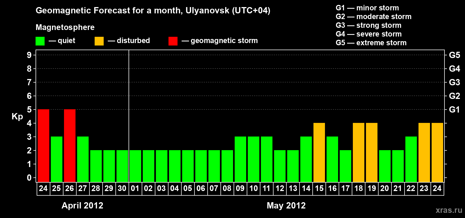
Task: Click the 'G2 — moderate storm' legend text
Action: 374,17
